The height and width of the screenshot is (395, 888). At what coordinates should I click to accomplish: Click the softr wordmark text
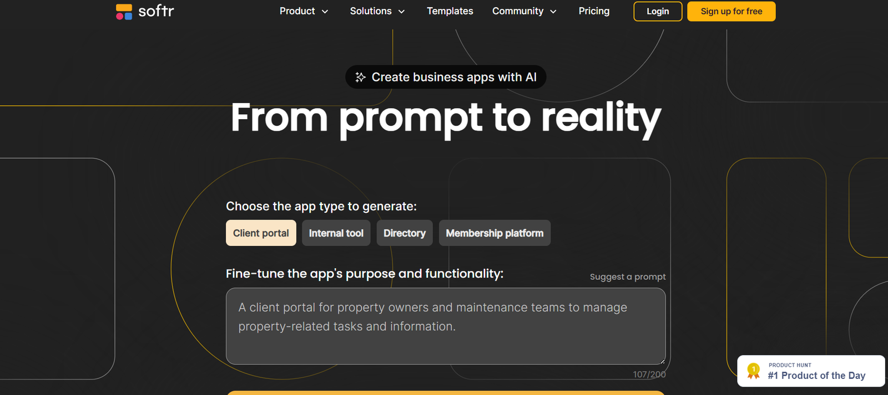(x=156, y=11)
